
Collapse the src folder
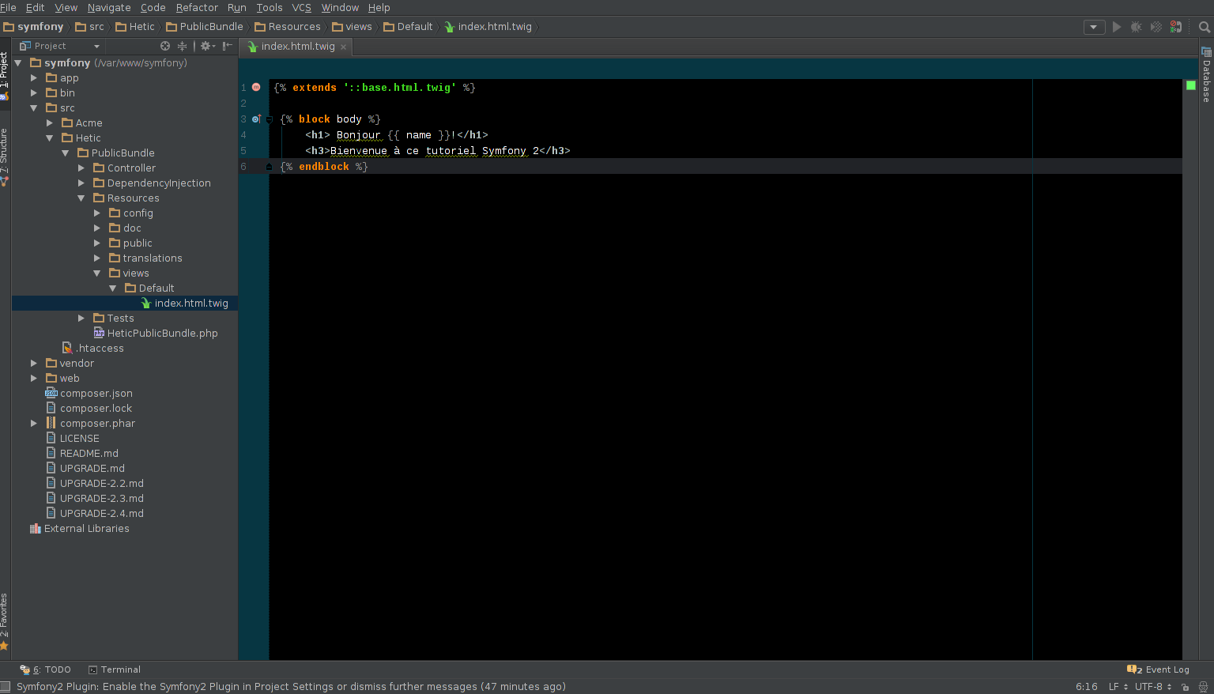click(34, 108)
